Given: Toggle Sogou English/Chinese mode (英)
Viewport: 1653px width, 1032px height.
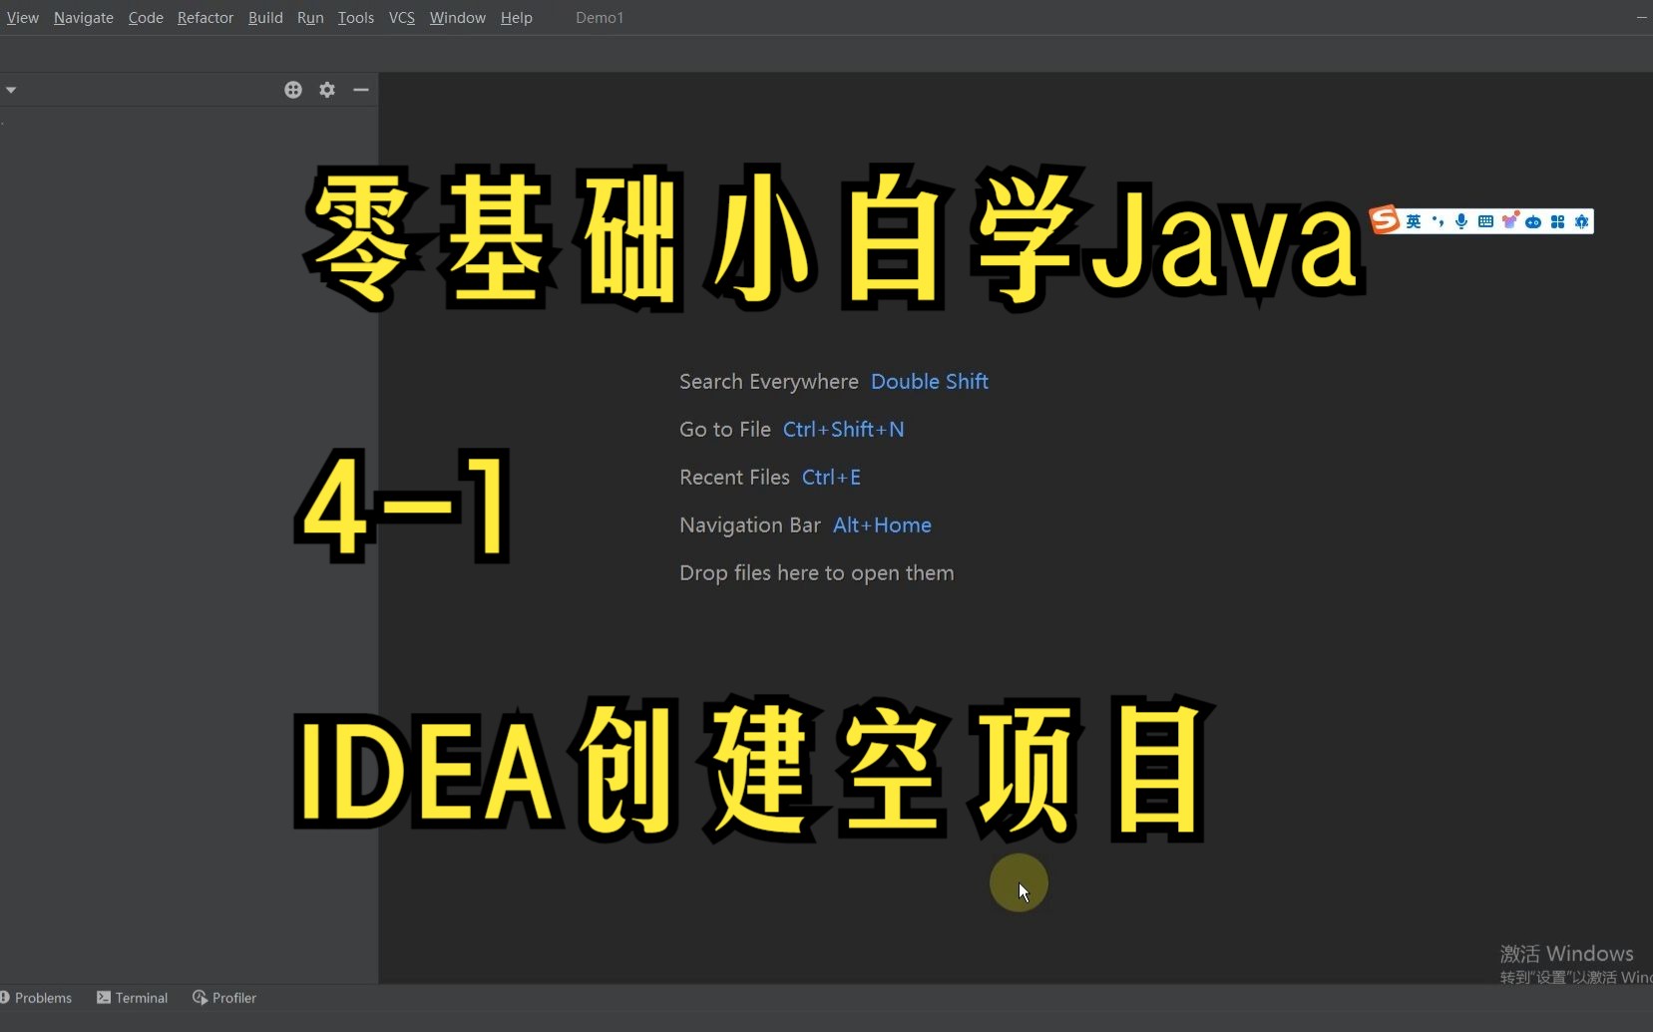Looking at the screenshot, I should tap(1414, 221).
